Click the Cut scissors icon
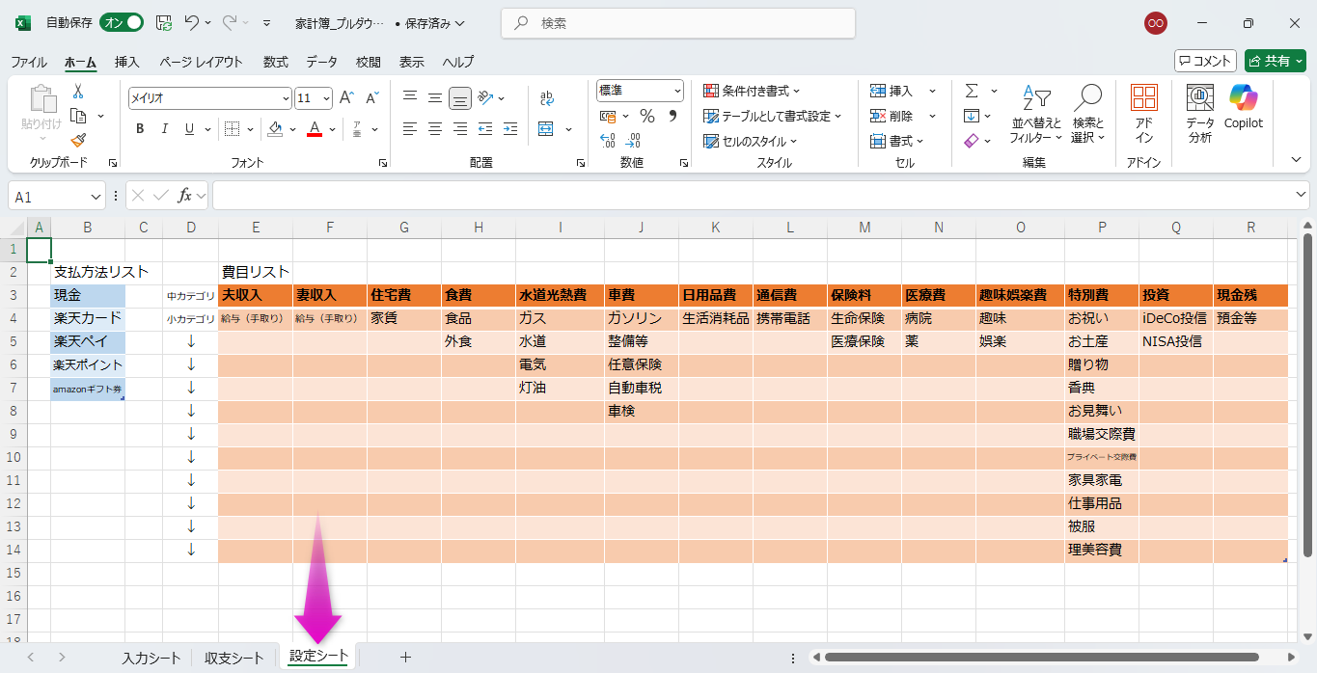The width and height of the screenshot is (1317, 673). 78,91
